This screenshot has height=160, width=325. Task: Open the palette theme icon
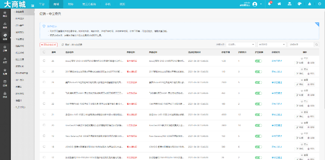(x=299, y=4)
